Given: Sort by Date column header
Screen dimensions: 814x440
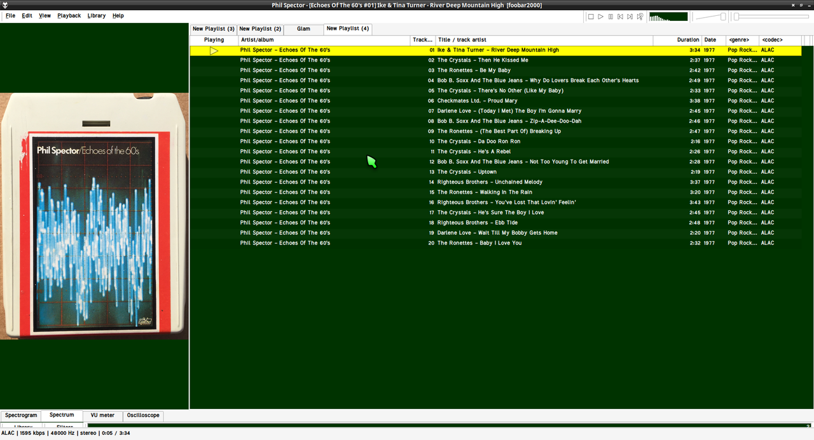Looking at the screenshot, I should coord(714,40).
